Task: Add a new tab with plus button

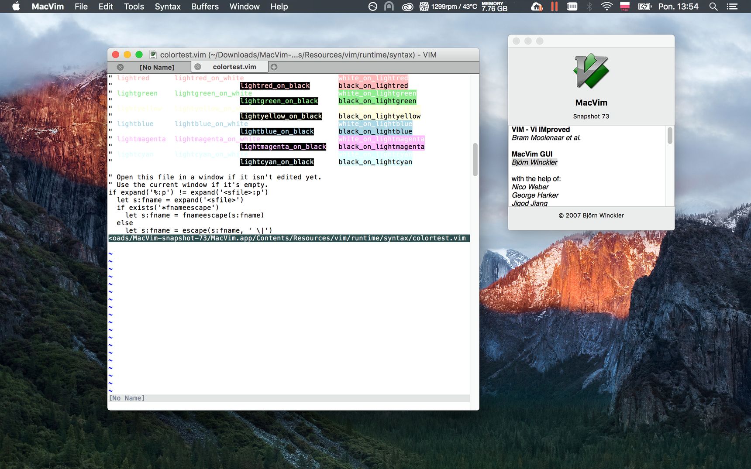Action: point(274,67)
